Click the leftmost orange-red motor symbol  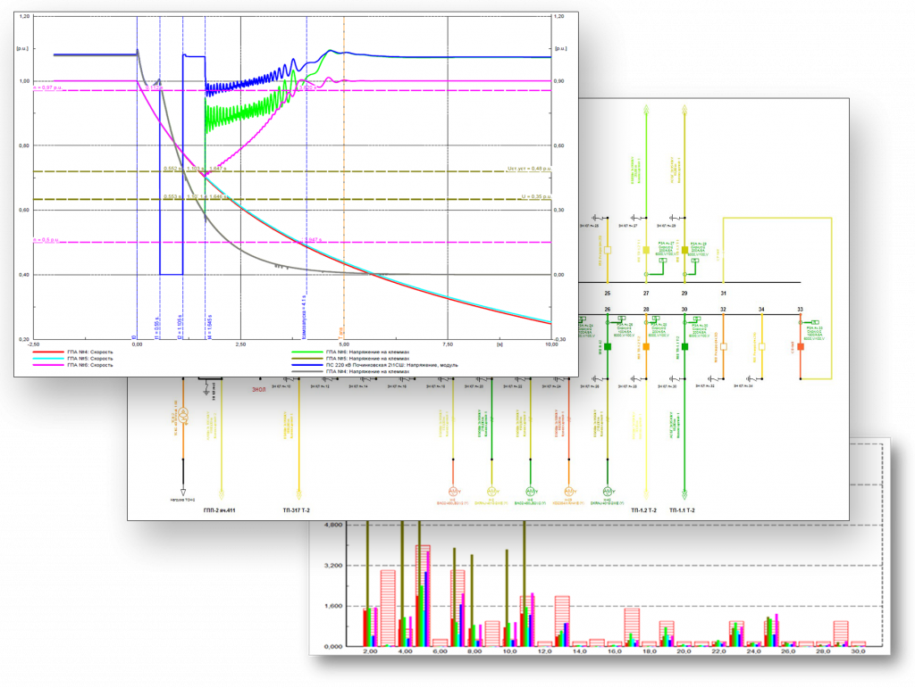[x=453, y=492]
